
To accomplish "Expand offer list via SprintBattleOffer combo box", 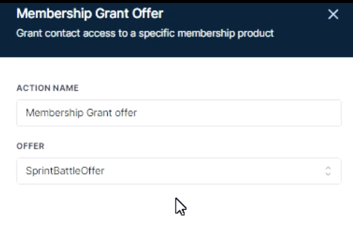I will click(179, 171).
